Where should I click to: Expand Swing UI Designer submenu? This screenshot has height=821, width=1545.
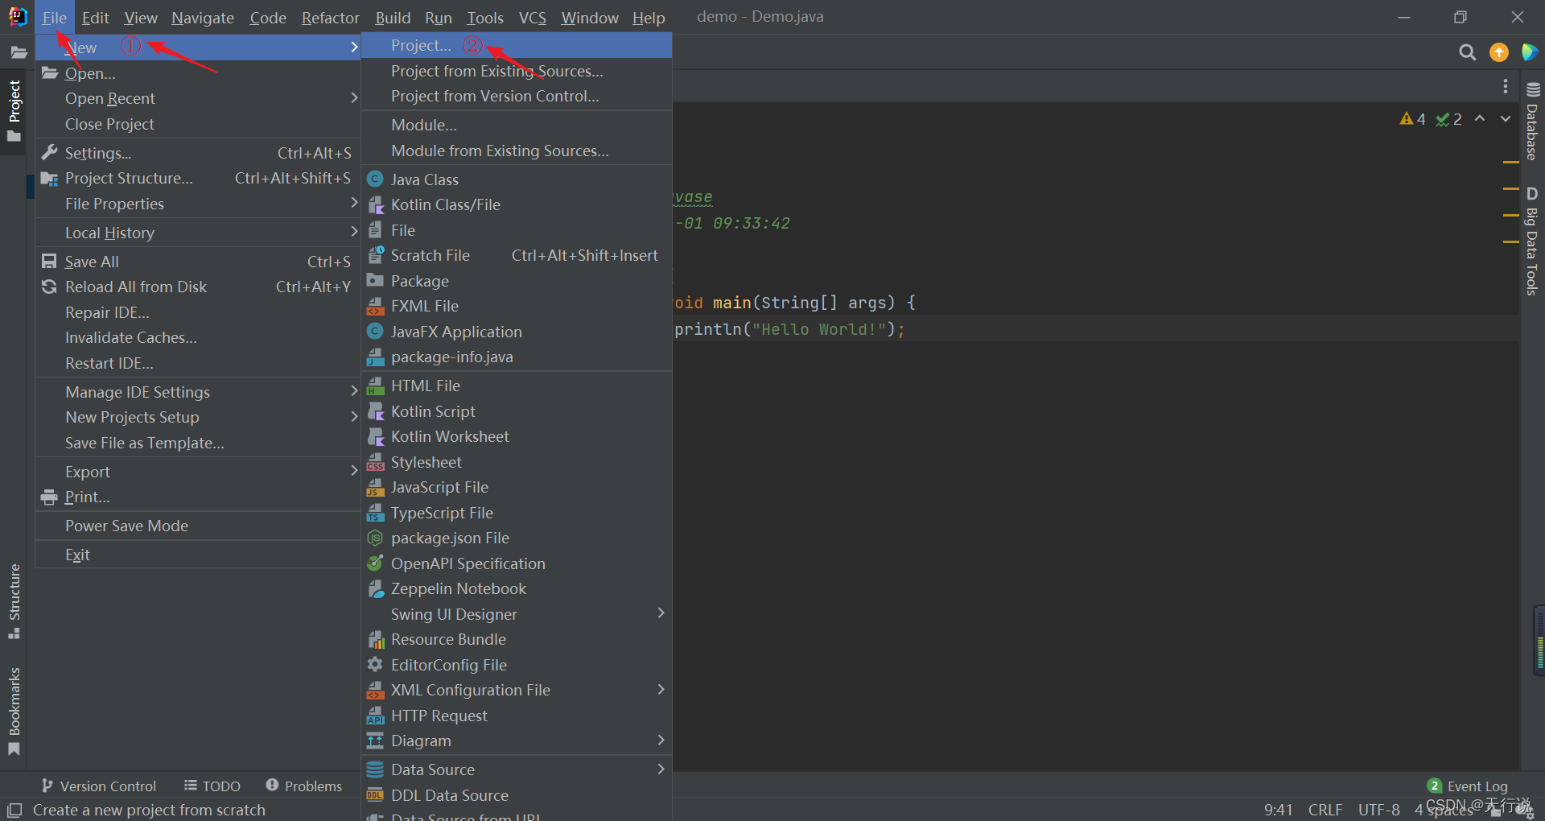click(x=517, y=614)
